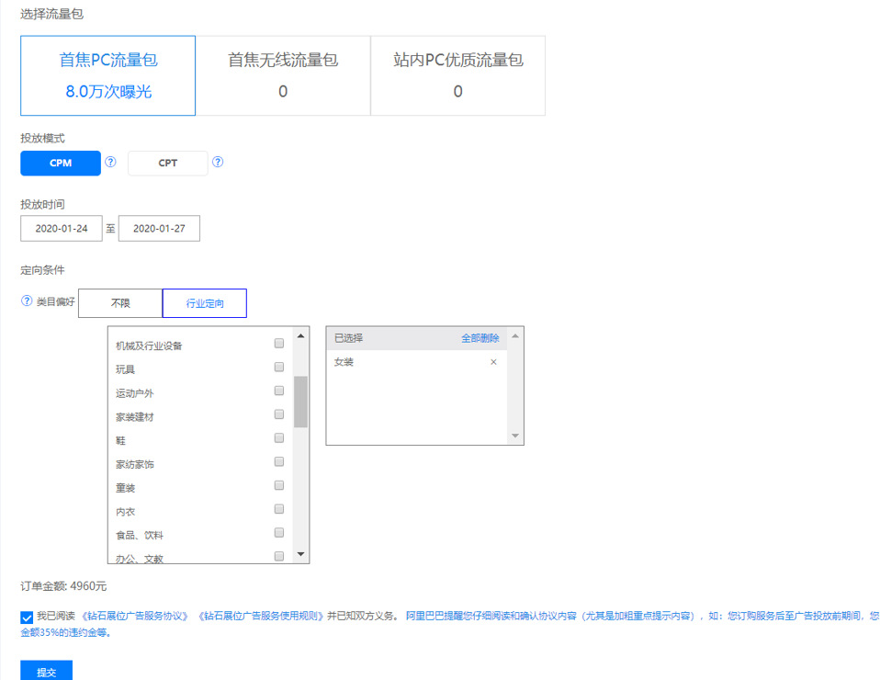Remove 女装 from the selected list
The image size is (880, 680).
pos(493,362)
